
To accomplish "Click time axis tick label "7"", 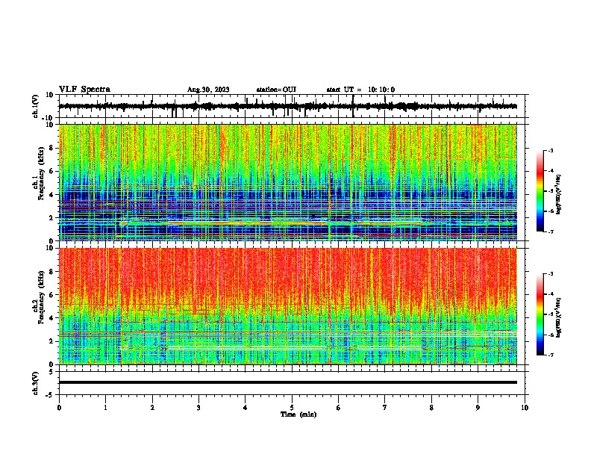I will 385,408.
